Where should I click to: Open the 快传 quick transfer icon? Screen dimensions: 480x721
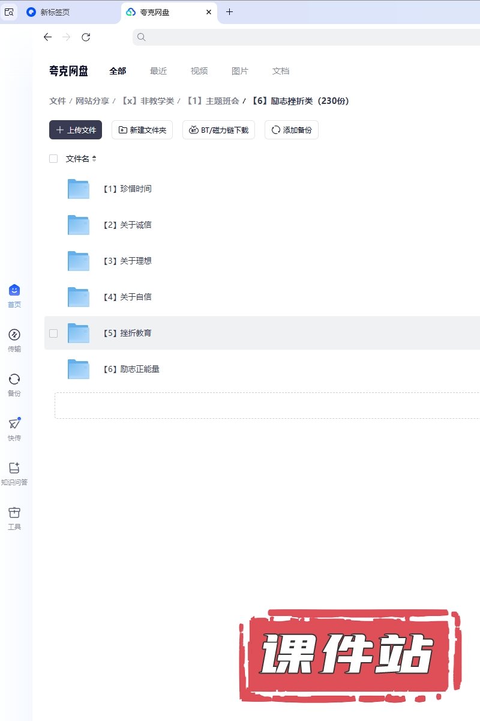tap(14, 424)
